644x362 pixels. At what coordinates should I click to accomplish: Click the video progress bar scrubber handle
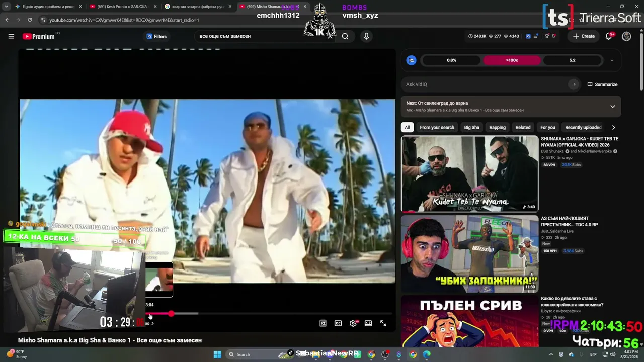click(x=171, y=313)
